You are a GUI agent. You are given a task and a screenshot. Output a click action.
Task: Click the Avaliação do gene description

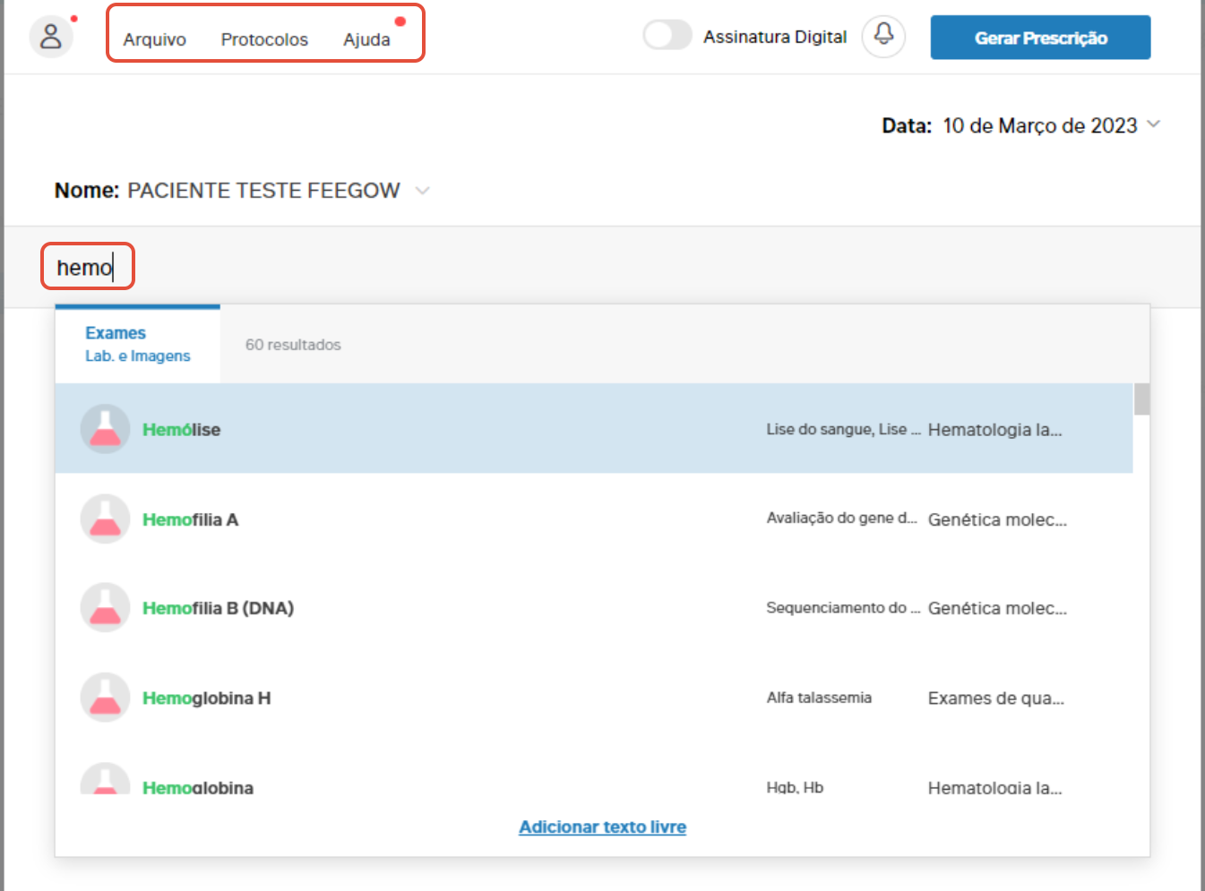coord(842,518)
